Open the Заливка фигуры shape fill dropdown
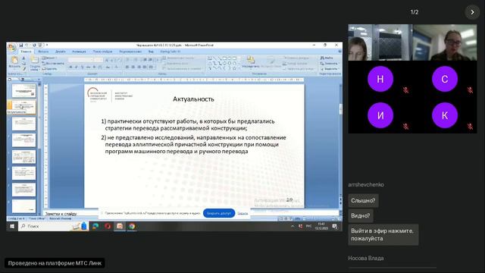 296,58
